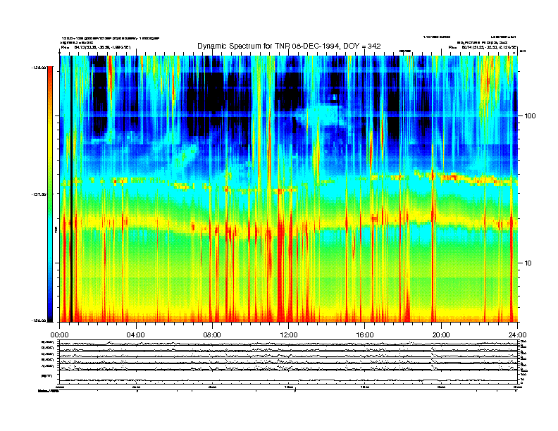Click the -137.50 label beside the color bar
The width and height of the screenshot is (558, 431).
[39, 194]
